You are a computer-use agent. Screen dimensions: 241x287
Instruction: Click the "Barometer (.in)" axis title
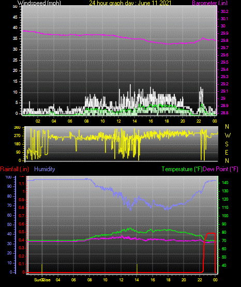click(x=209, y=3)
